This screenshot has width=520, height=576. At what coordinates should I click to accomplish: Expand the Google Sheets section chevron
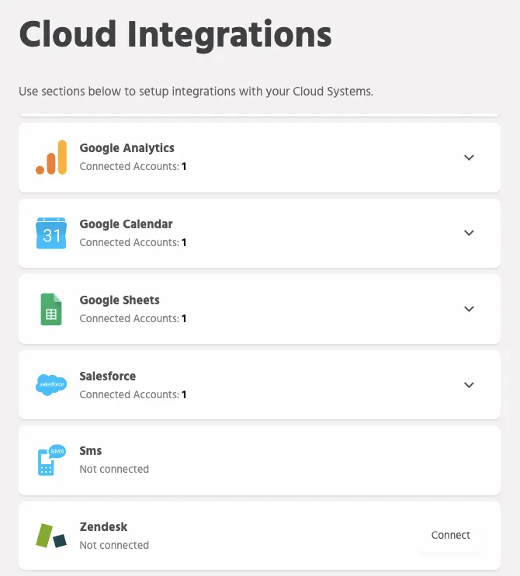point(469,309)
